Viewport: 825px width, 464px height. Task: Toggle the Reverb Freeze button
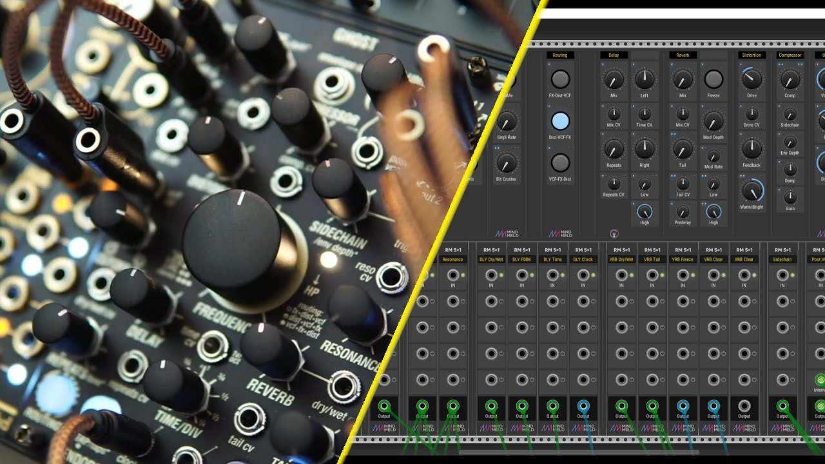tap(713, 79)
